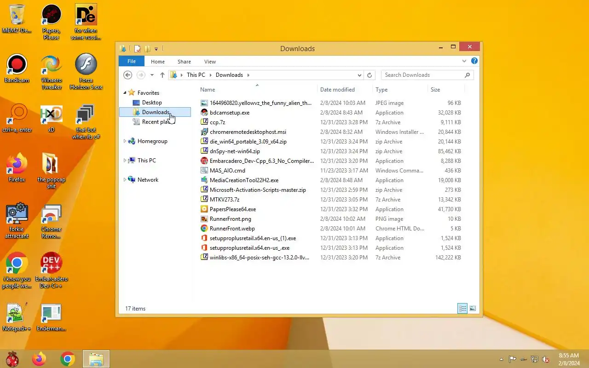Click the New folder quick access icon
The height and width of the screenshot is (368, 589).
point(147,49)
